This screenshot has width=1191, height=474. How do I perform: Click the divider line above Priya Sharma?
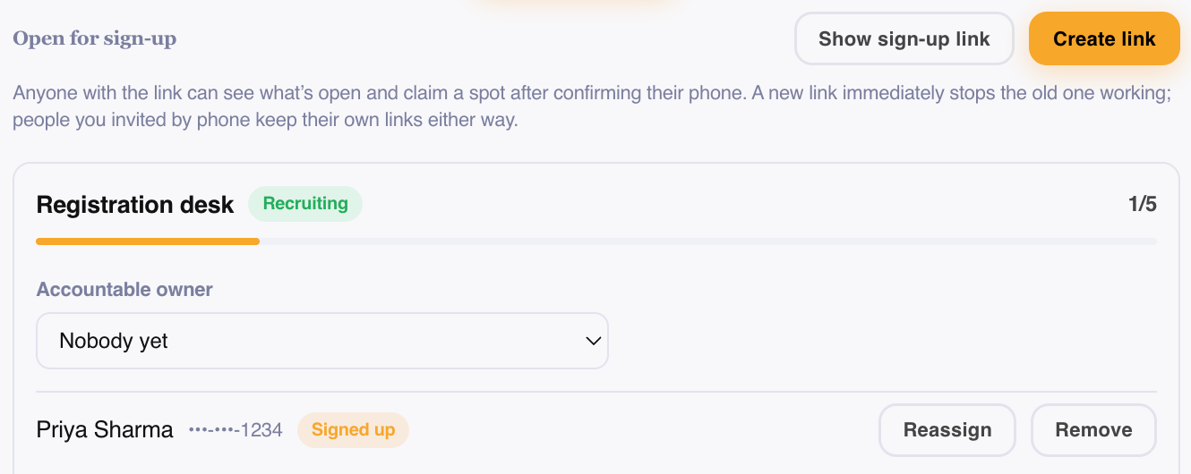coord(596,392)
